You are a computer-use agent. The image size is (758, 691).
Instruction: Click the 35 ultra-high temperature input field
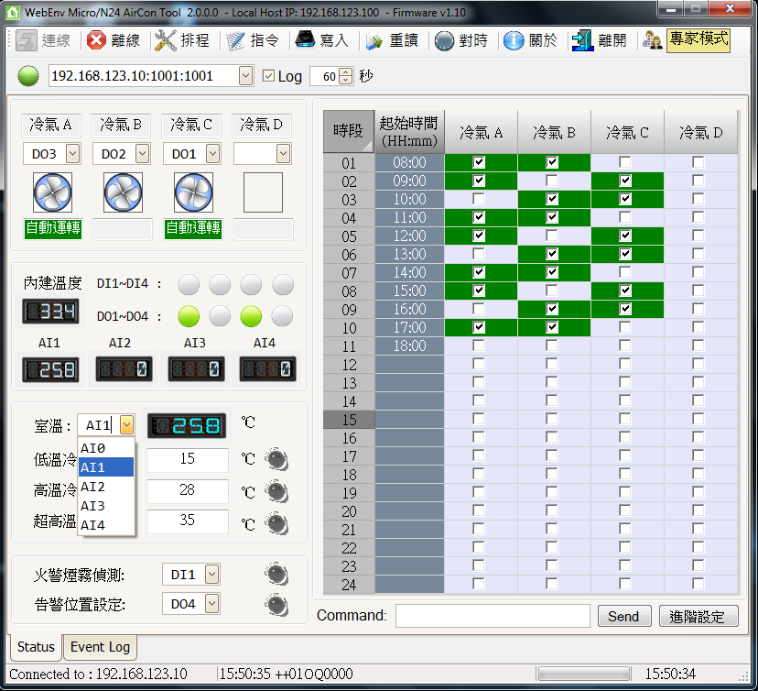(x=188, y=521)
